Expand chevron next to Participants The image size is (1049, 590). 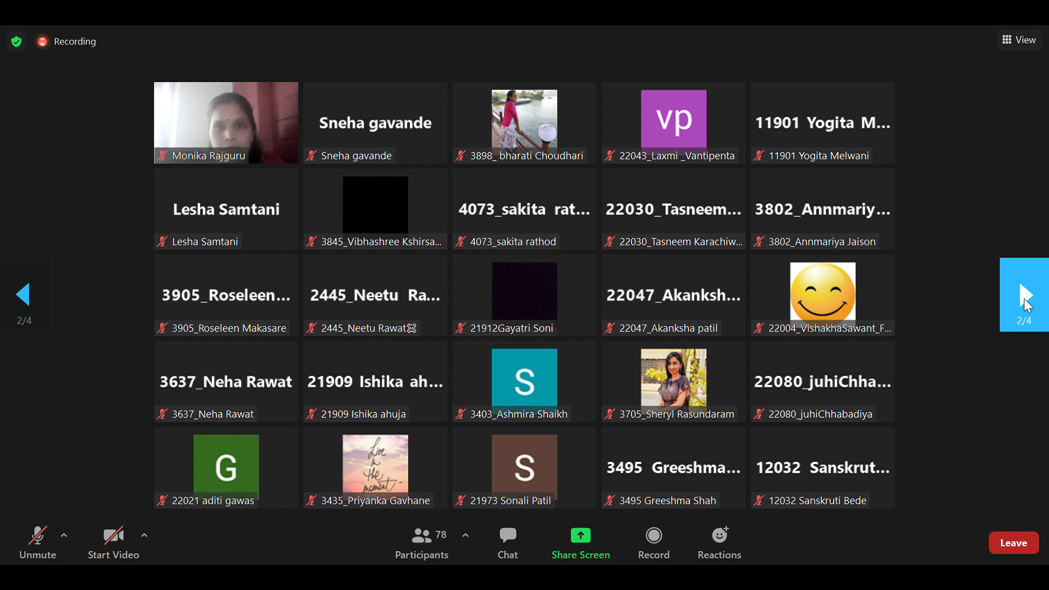pos(465,535)
